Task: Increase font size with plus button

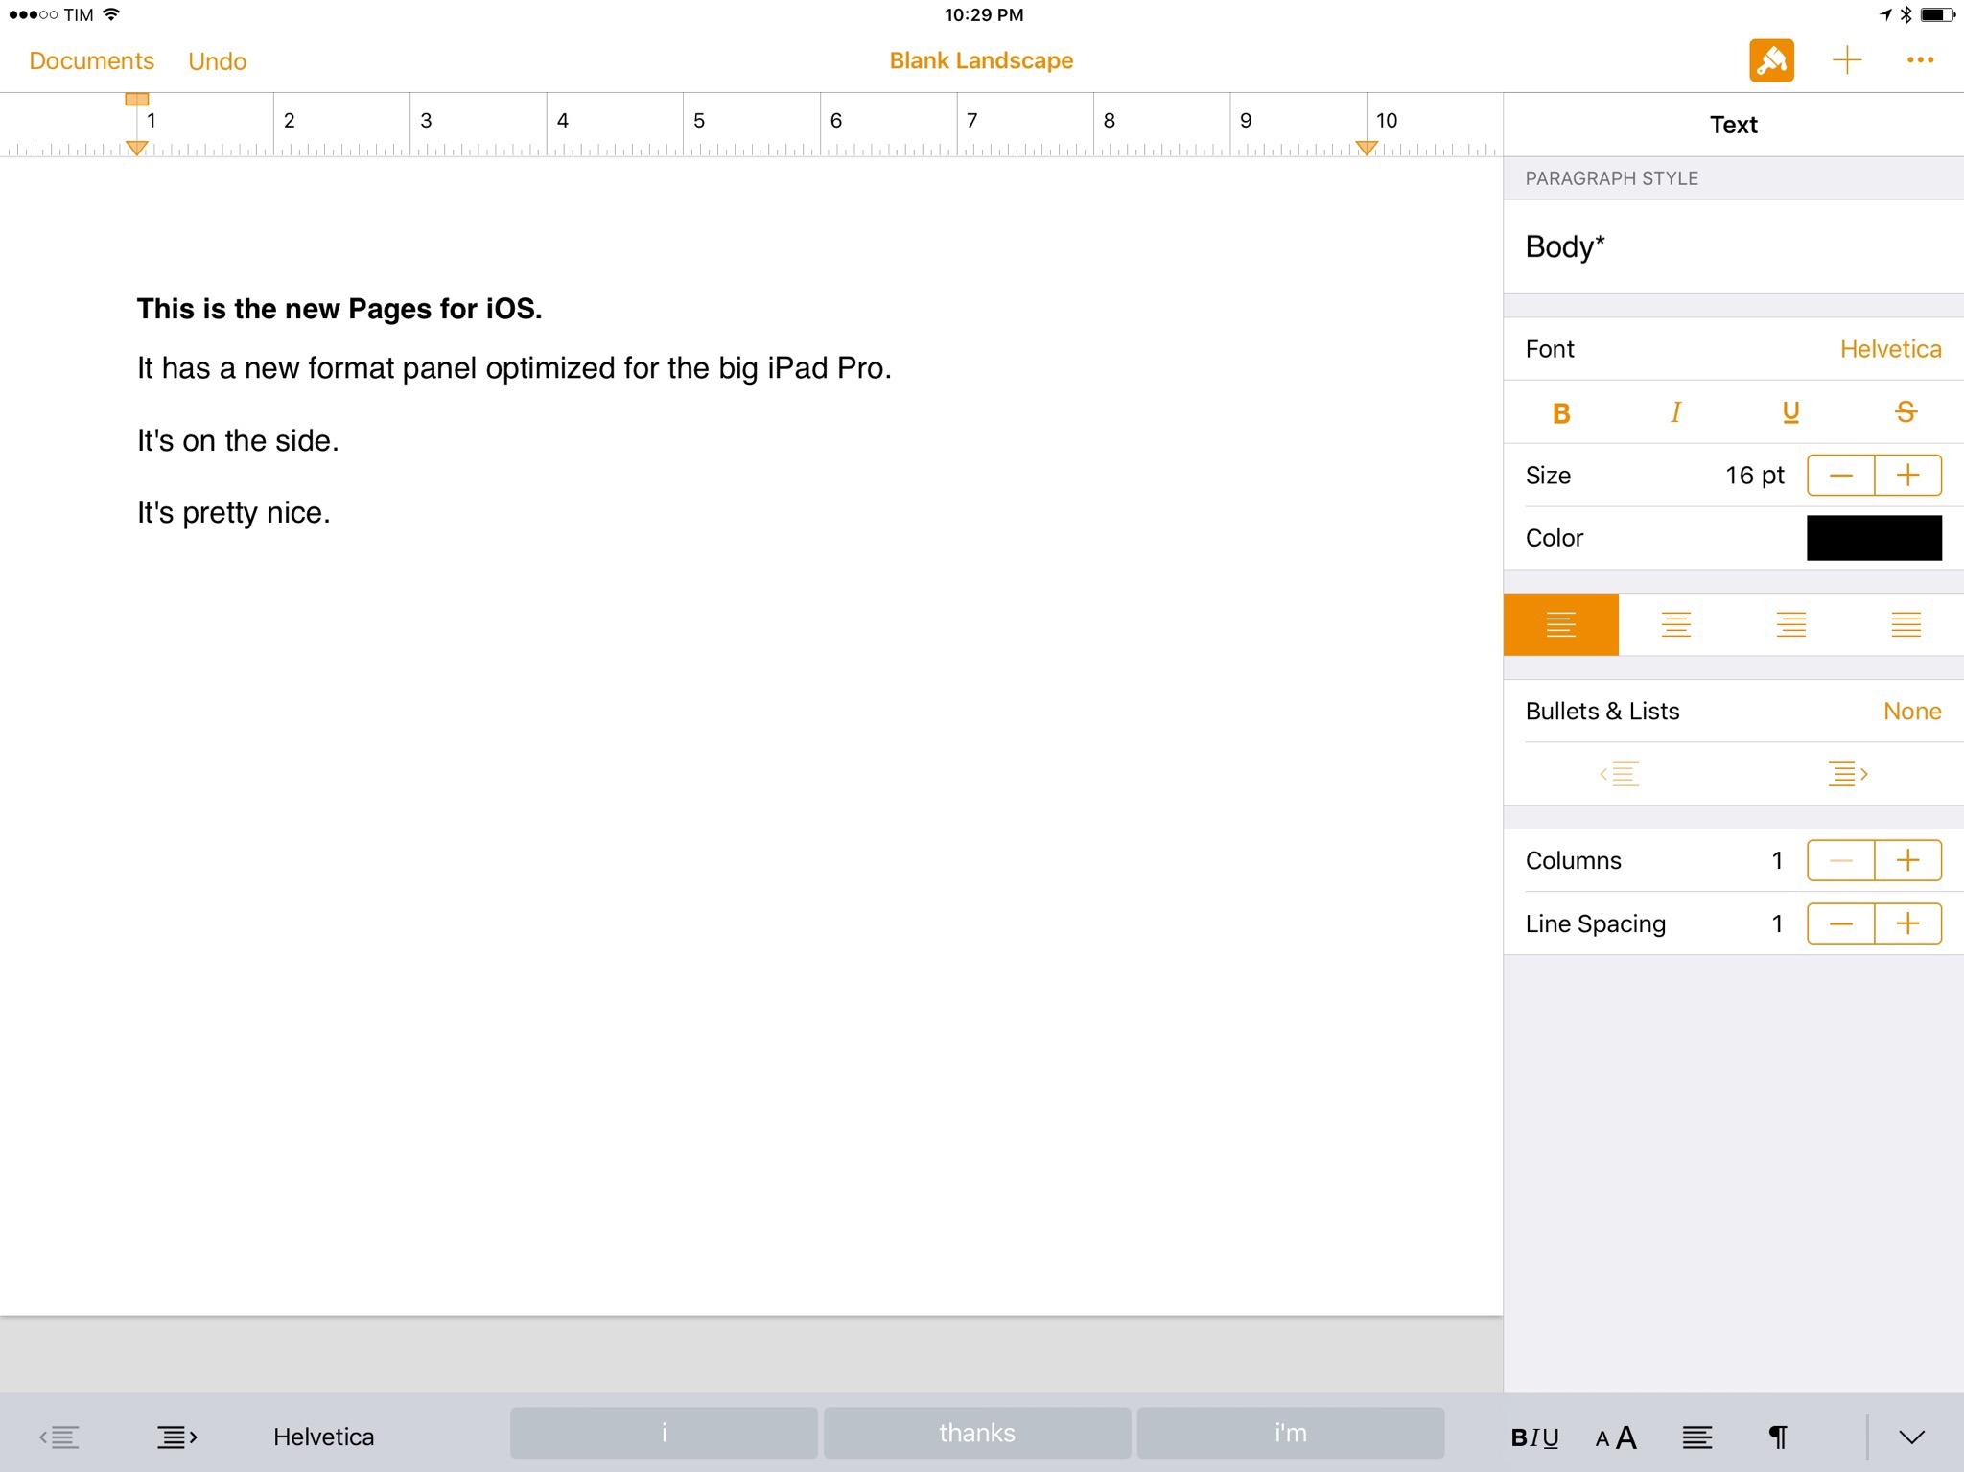Action: 1908,476
